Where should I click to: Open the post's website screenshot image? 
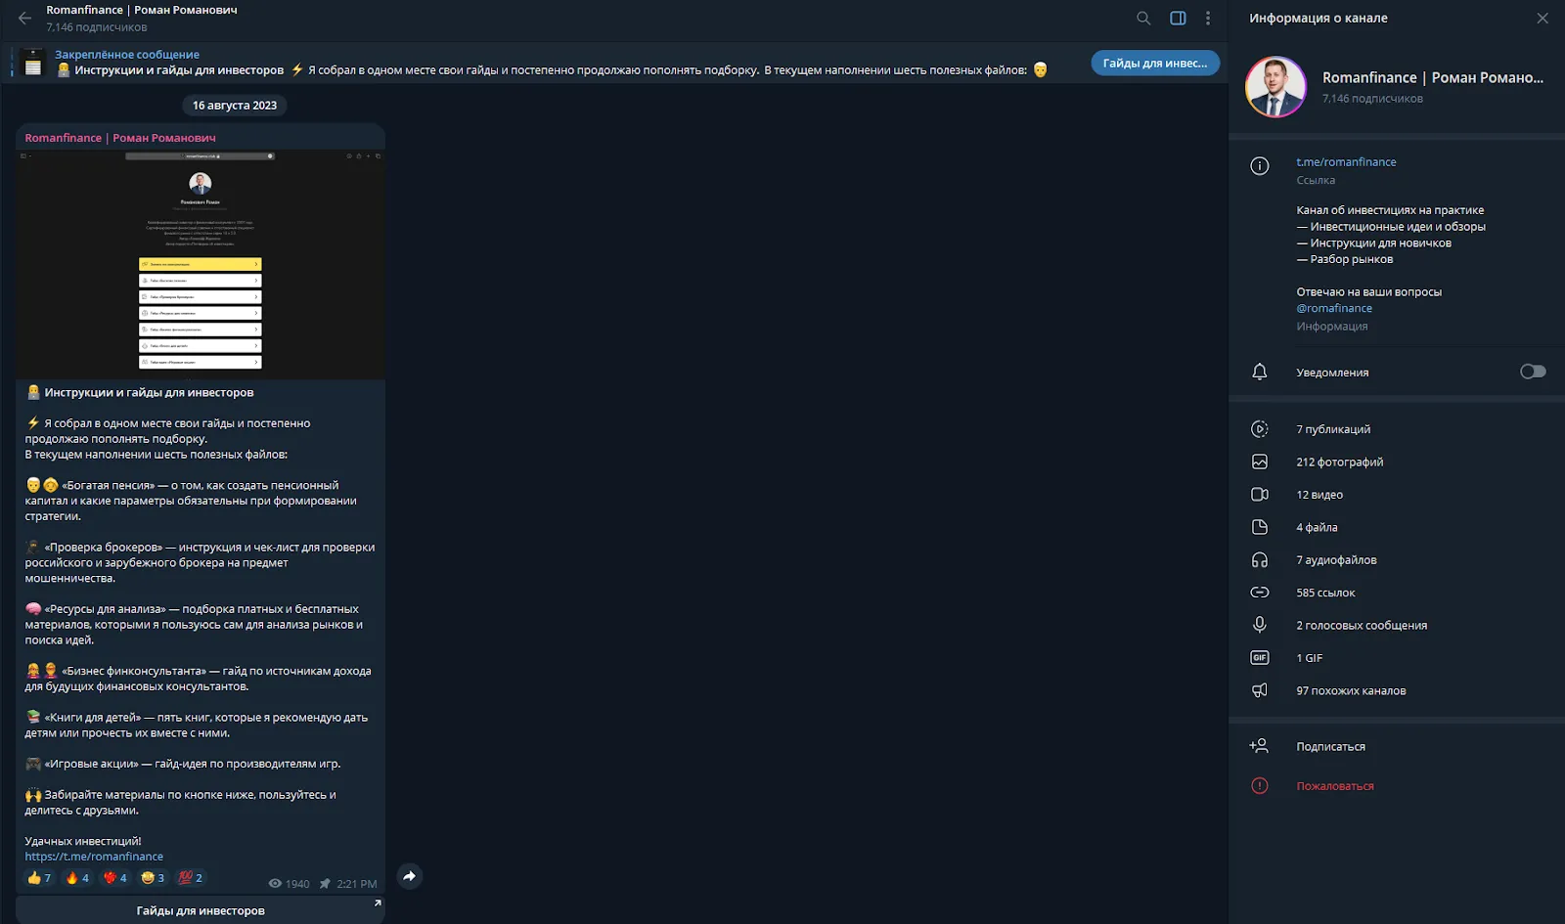click(201, 264)
